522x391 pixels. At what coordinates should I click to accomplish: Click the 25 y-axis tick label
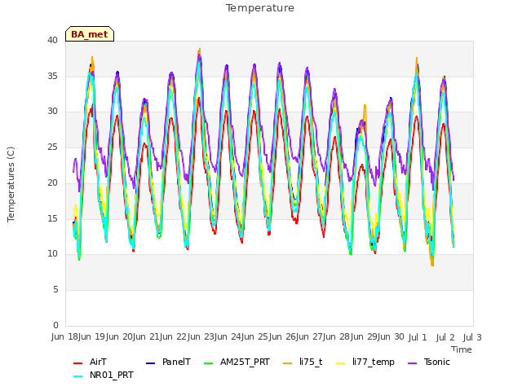52,147
